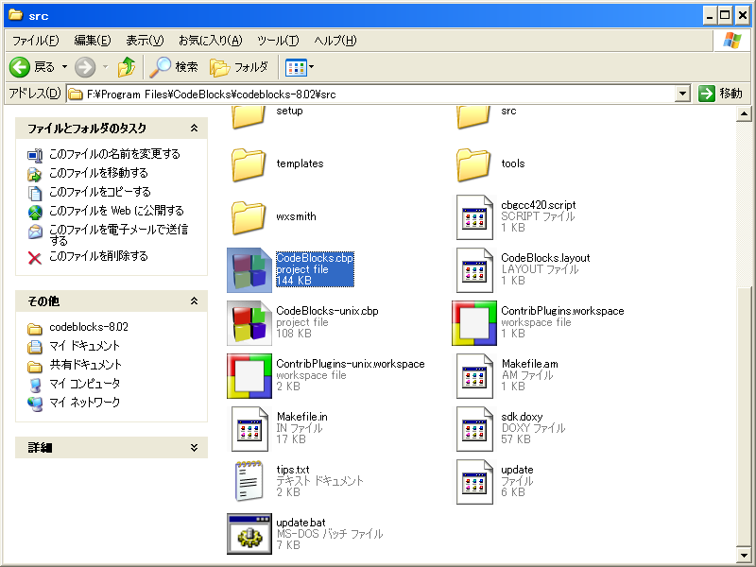Open マイ コンピュータ link

pyautogui.click(x=84, y=384)
